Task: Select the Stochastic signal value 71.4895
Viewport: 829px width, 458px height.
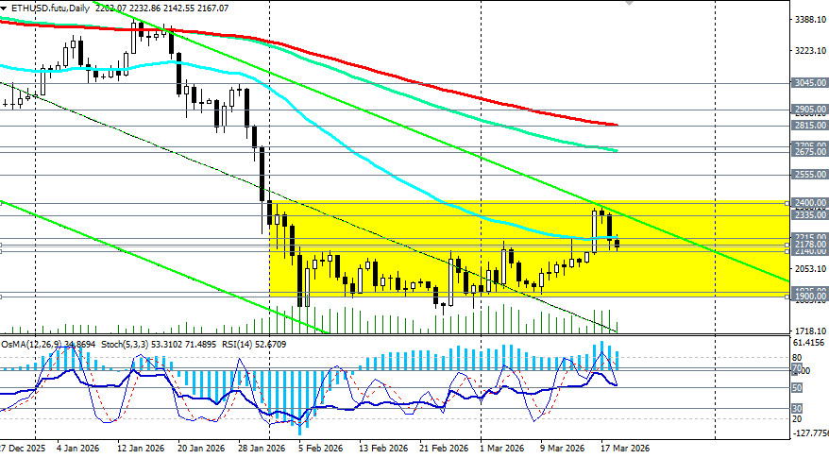Action: (201, 345)
